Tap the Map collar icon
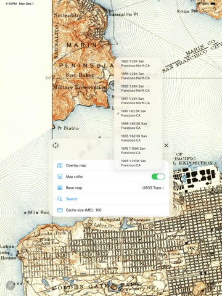The image size is (222, 296). click(x=60, y=176)
